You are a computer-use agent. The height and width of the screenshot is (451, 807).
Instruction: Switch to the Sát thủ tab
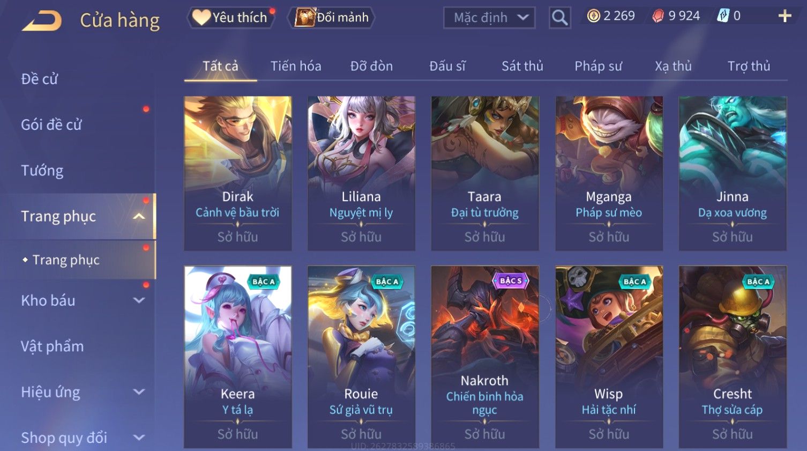point(522,66)
